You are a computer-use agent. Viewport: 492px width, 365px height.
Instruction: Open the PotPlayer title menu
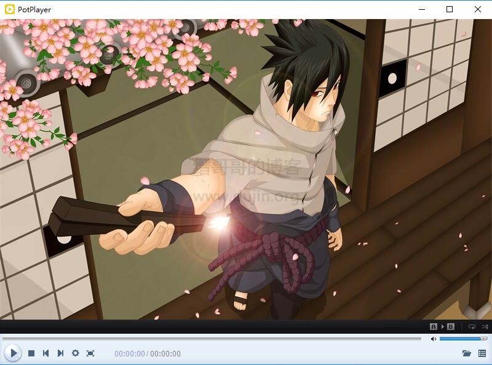(34, 10)
